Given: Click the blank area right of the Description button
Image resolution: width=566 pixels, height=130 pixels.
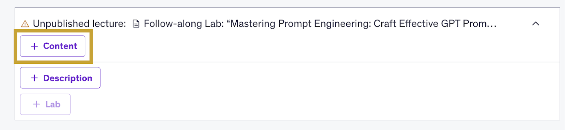Looking at the screenshot, I should (329, 78).
